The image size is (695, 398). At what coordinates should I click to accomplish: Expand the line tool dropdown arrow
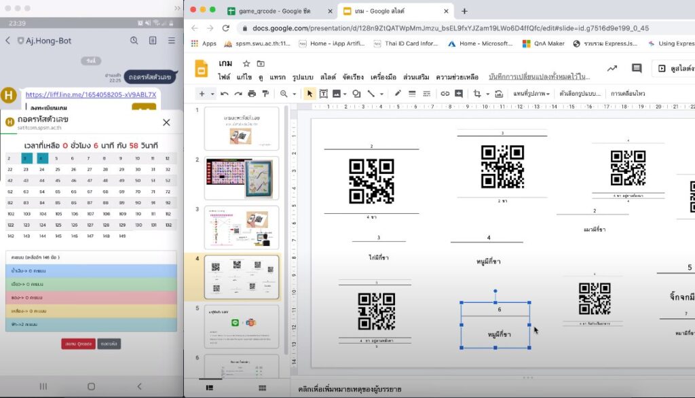pyautogui.click(x=381, y=94)
